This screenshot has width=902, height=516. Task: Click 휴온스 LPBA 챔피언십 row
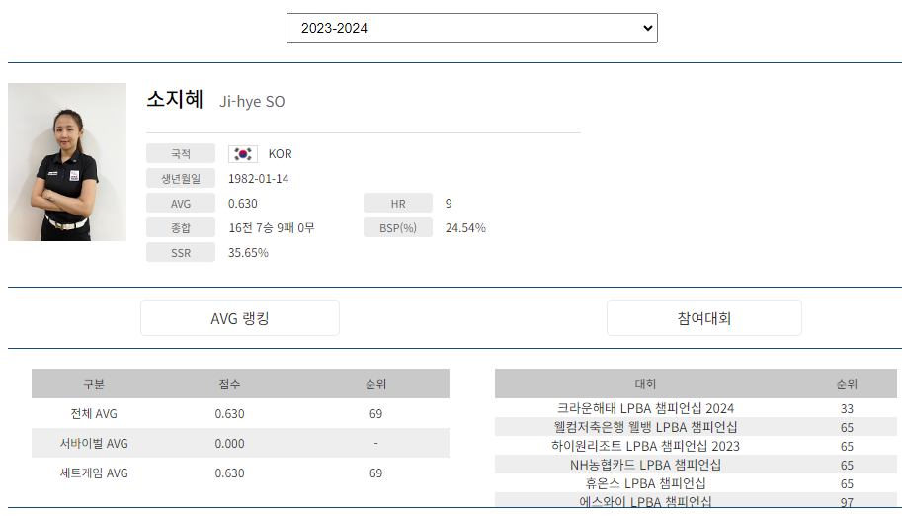coord(696,483)
